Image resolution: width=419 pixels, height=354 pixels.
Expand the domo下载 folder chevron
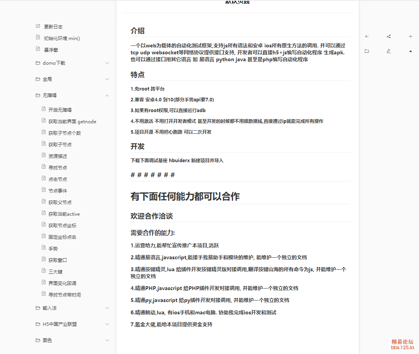click(107, 63)
